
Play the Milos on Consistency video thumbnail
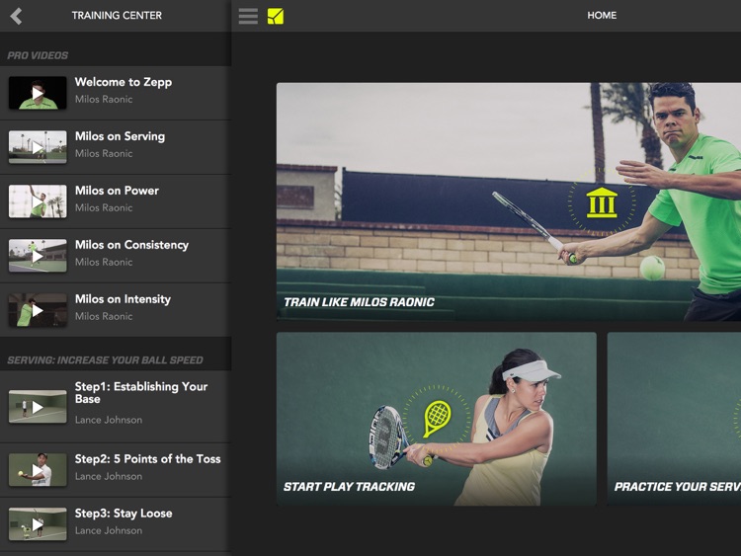[x=38, y=256]
